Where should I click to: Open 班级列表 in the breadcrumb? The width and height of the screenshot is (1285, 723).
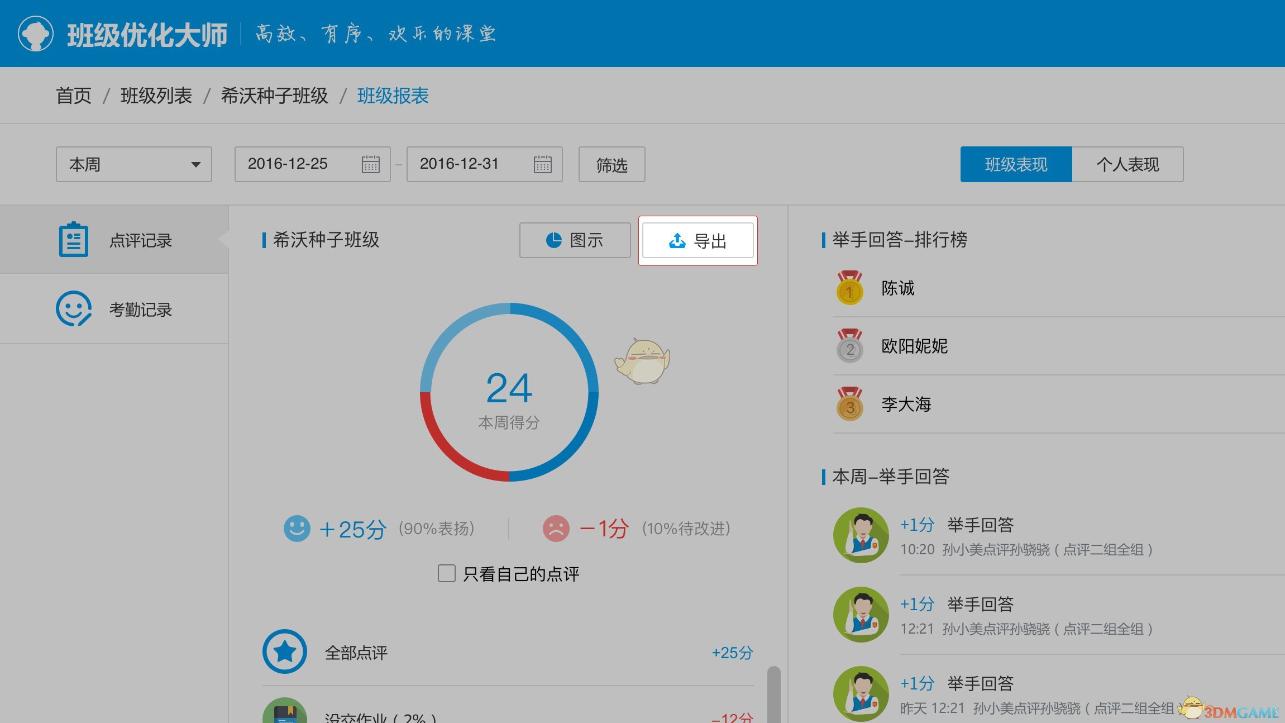pyautogui.click(x=156, y=96)
